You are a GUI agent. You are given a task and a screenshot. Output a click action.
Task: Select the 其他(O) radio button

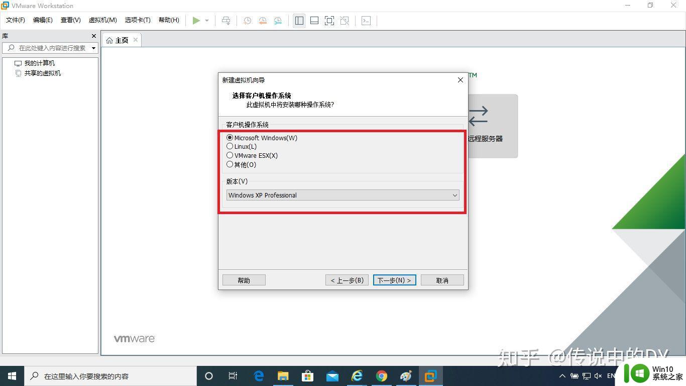tap(230, 164)
